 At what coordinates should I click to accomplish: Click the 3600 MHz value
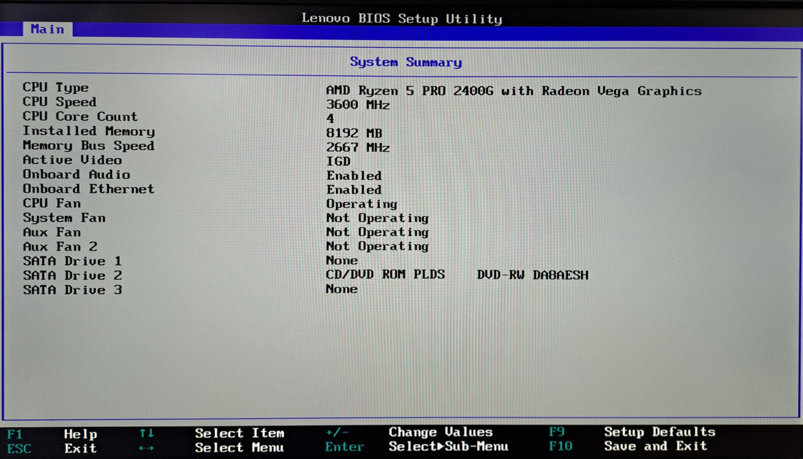point(358,105)
